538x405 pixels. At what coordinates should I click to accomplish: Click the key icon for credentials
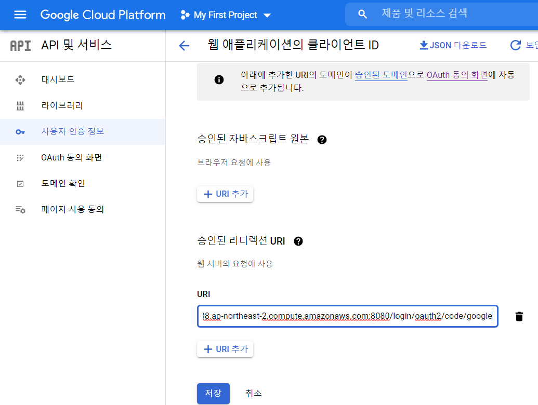[20, 132]
